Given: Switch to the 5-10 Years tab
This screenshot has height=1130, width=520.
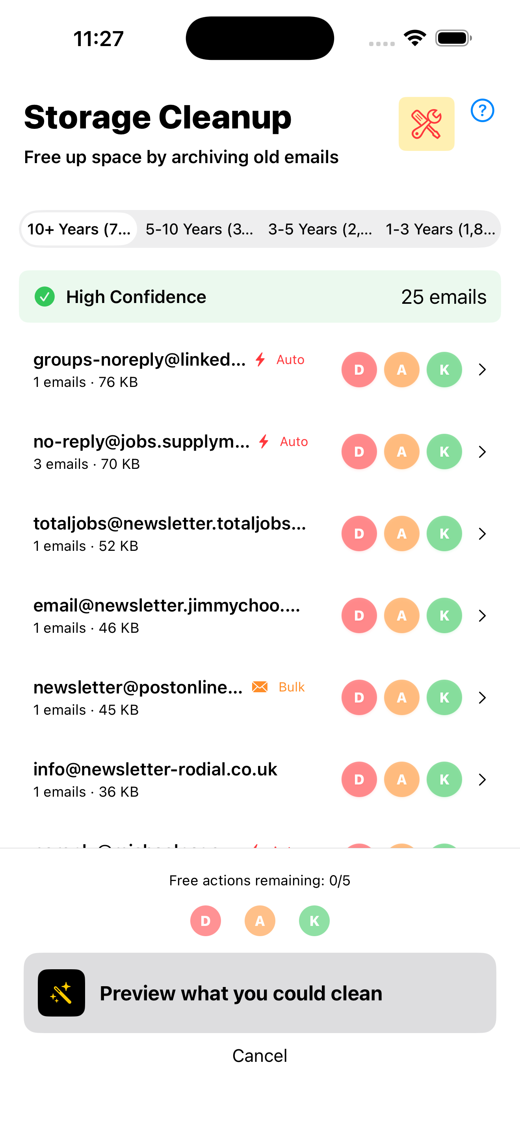Looking at the screenshot, I should (x=199, y=229).
